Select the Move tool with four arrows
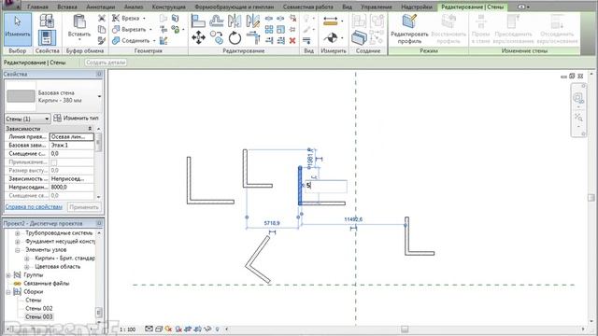The width and height of the screenshot is (598, 336). coord(198,38)
